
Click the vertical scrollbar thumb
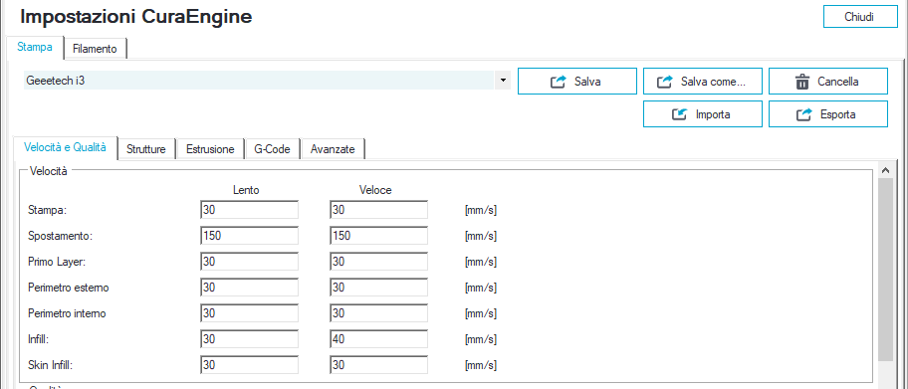885,270
